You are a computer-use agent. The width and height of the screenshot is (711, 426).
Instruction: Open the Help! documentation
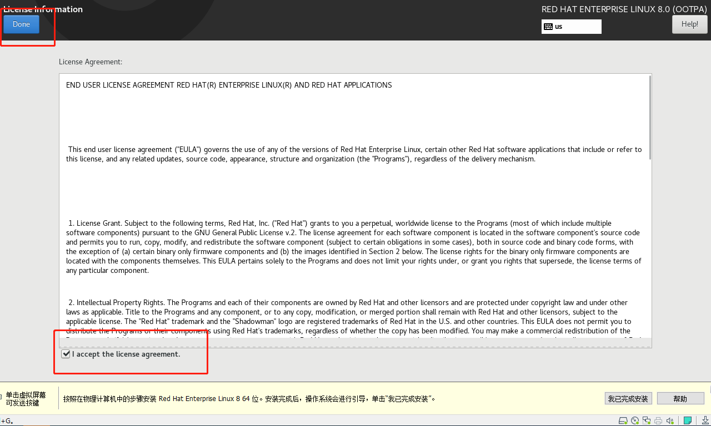pos(689,24)
